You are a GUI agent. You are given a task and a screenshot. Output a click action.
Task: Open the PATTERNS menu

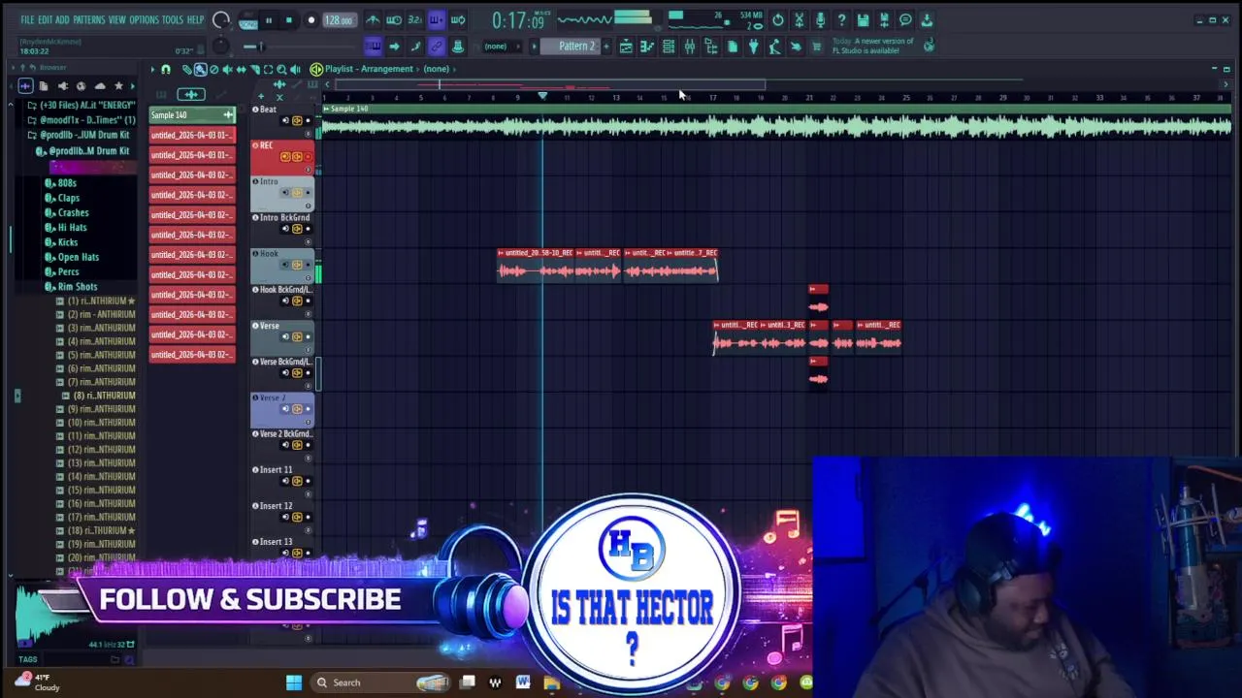pos(88,19)
